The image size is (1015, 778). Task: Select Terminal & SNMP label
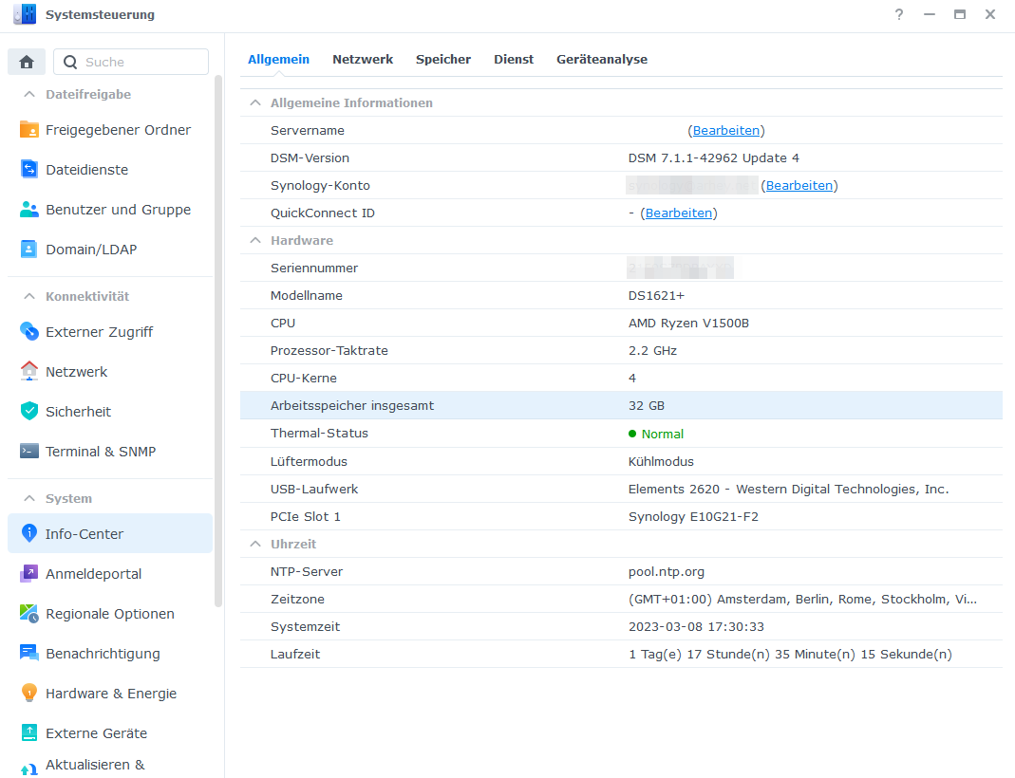[x=101, y=452]
